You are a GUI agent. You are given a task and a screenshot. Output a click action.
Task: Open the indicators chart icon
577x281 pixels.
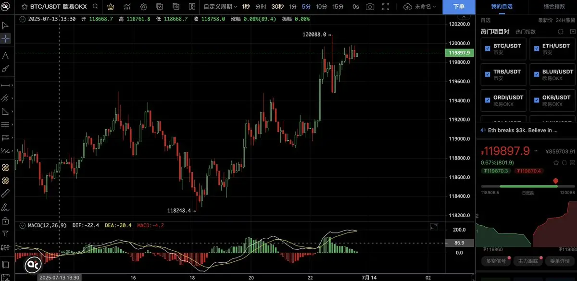click(x=127, y=7)
